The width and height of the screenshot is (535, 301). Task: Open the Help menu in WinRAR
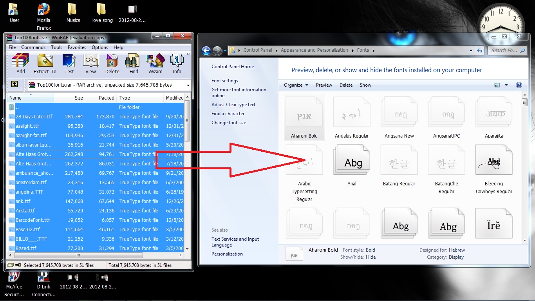(x=118, y=47)
